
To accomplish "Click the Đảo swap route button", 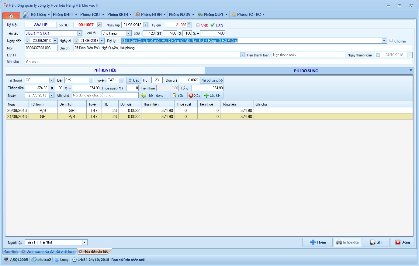I will 133,80.
